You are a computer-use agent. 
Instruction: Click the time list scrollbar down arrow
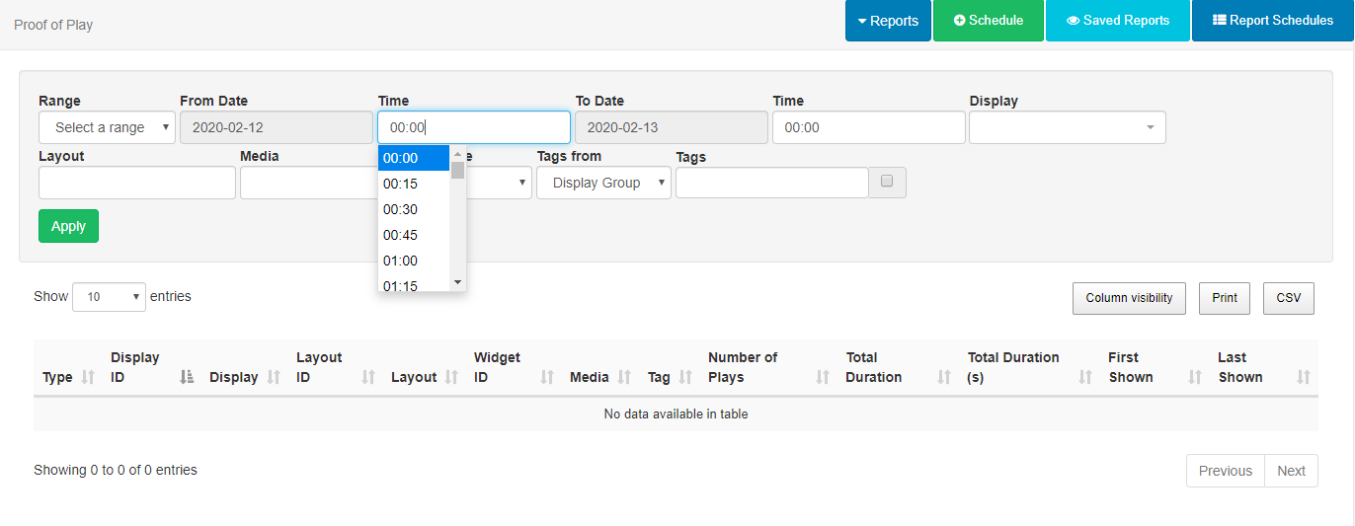pos(457,282)
